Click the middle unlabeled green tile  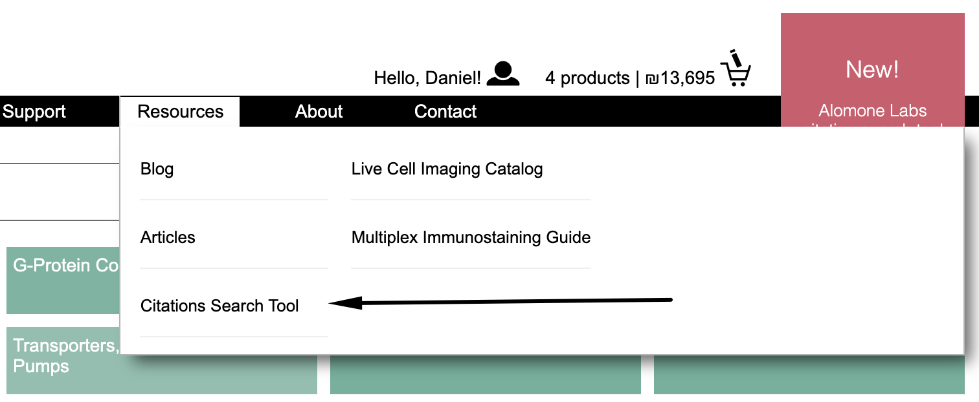pyautogui.click(x=485, y=375)
